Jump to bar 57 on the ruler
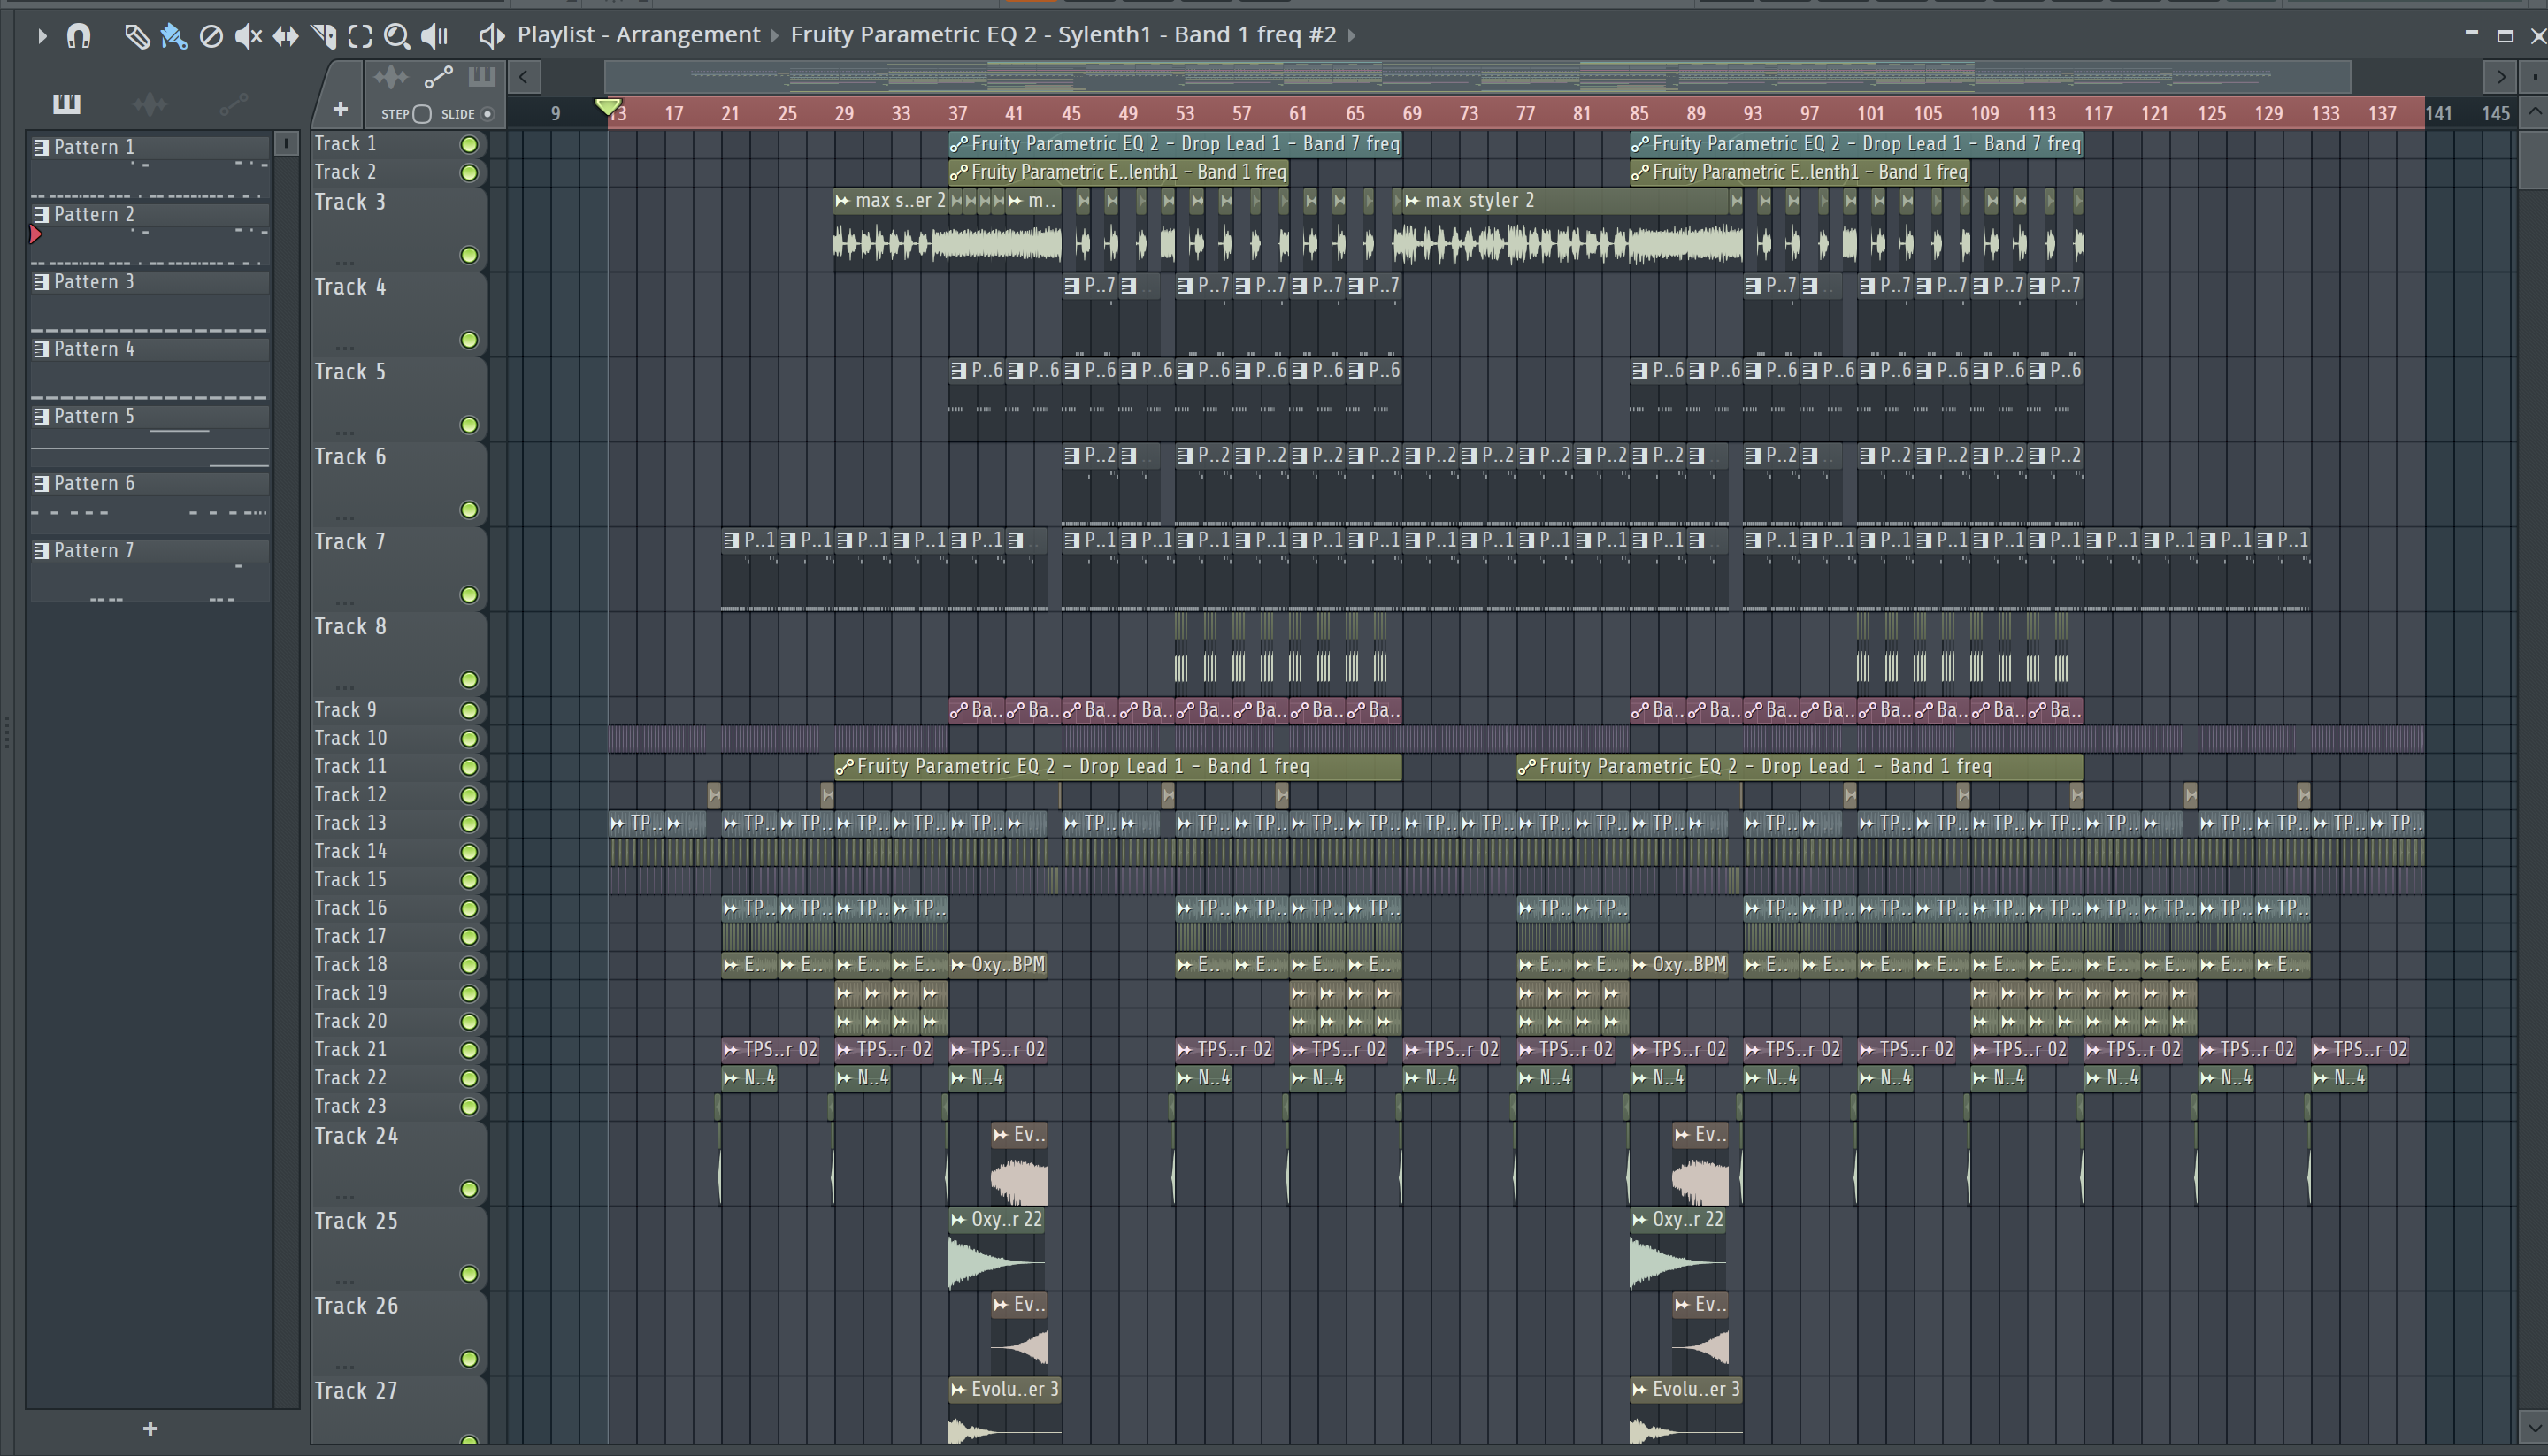 (x=1241, y=114)
